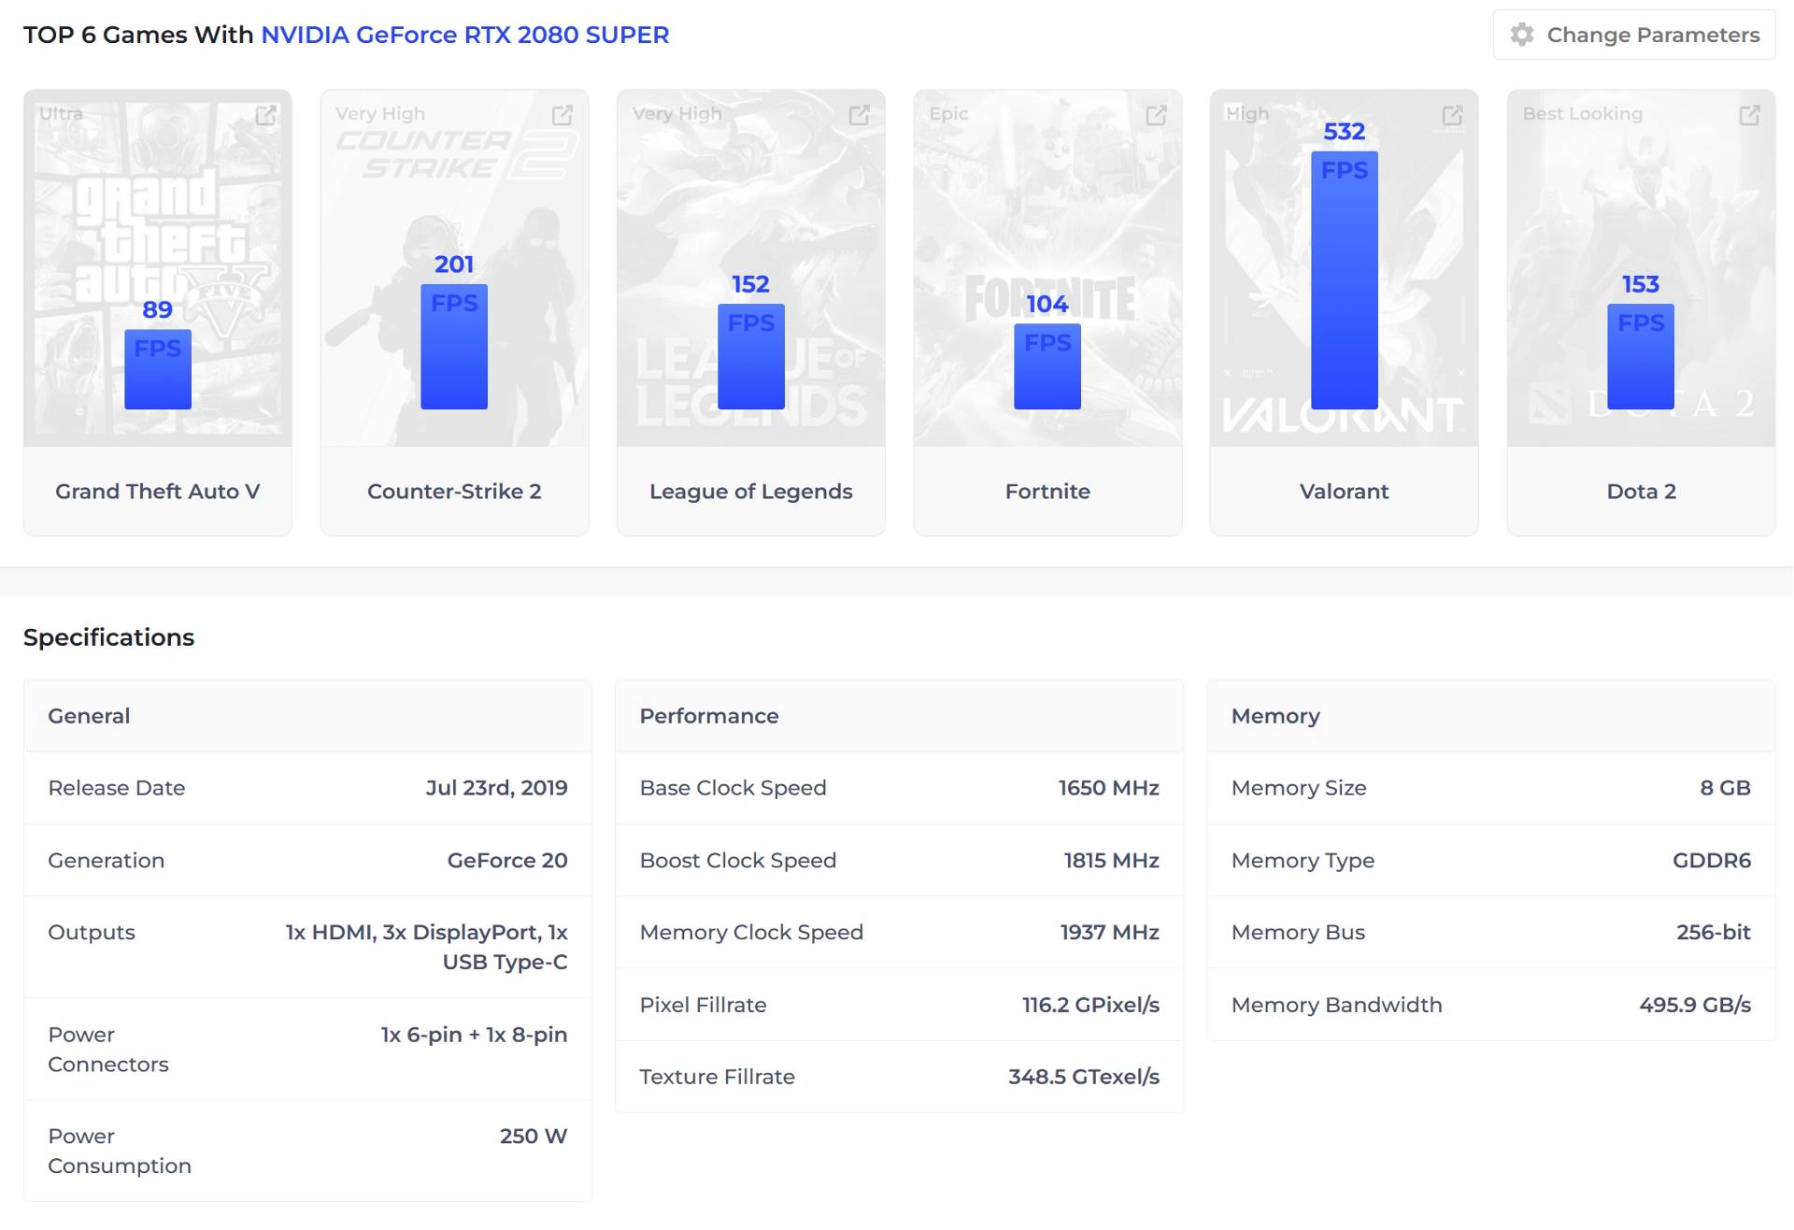Click the 153 FPS bar for Dota 2

[1641, 356]
